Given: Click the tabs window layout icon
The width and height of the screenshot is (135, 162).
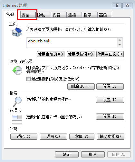Looking at the screenshot, I should 17,119.
